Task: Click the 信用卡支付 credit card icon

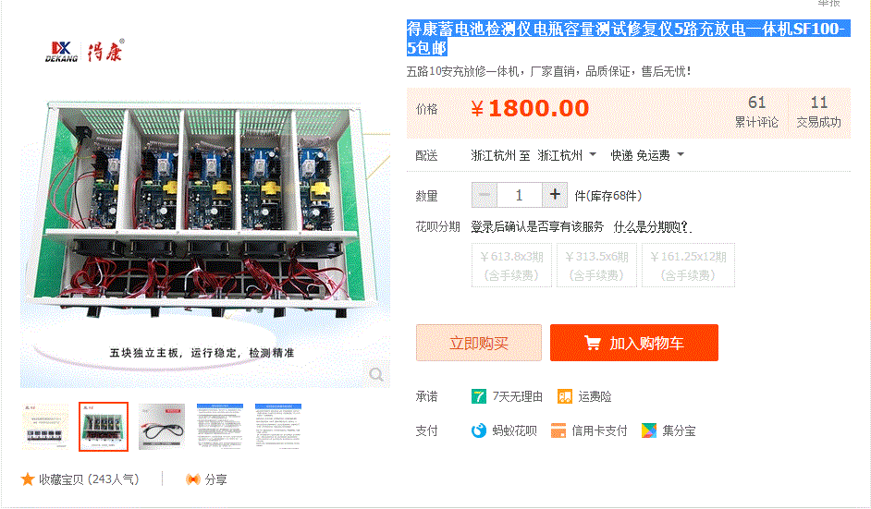Action: 558,430
